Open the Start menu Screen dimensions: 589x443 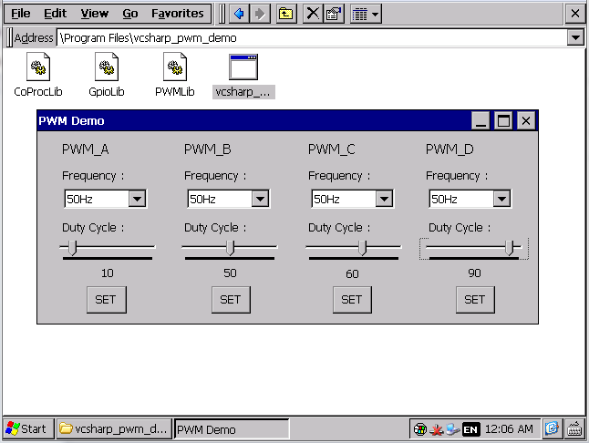[28, 428]
